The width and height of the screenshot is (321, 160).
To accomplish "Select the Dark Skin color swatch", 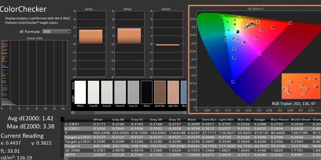I will (160, 92).
